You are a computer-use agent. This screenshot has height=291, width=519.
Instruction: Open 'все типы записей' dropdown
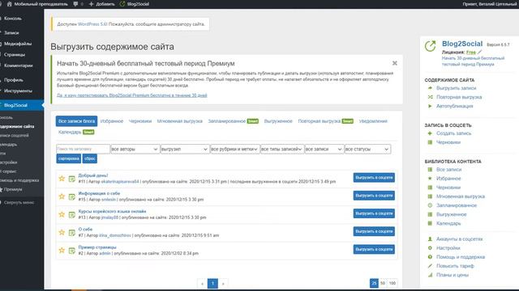(282, 149)
